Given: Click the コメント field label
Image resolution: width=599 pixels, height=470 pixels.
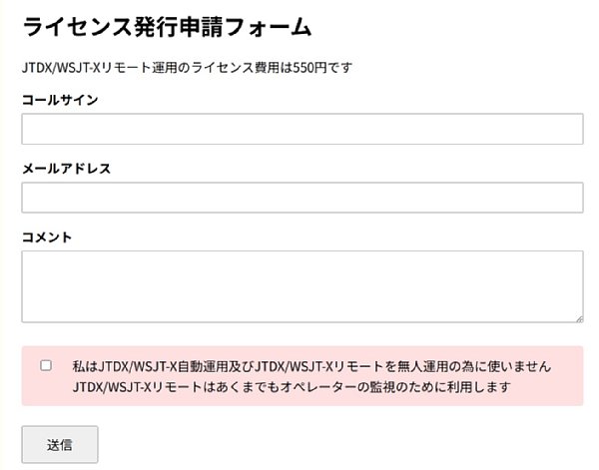Looking at the screenshot, I should [x=47, y=236].
